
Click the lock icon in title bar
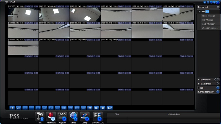(x=205, y=2)
